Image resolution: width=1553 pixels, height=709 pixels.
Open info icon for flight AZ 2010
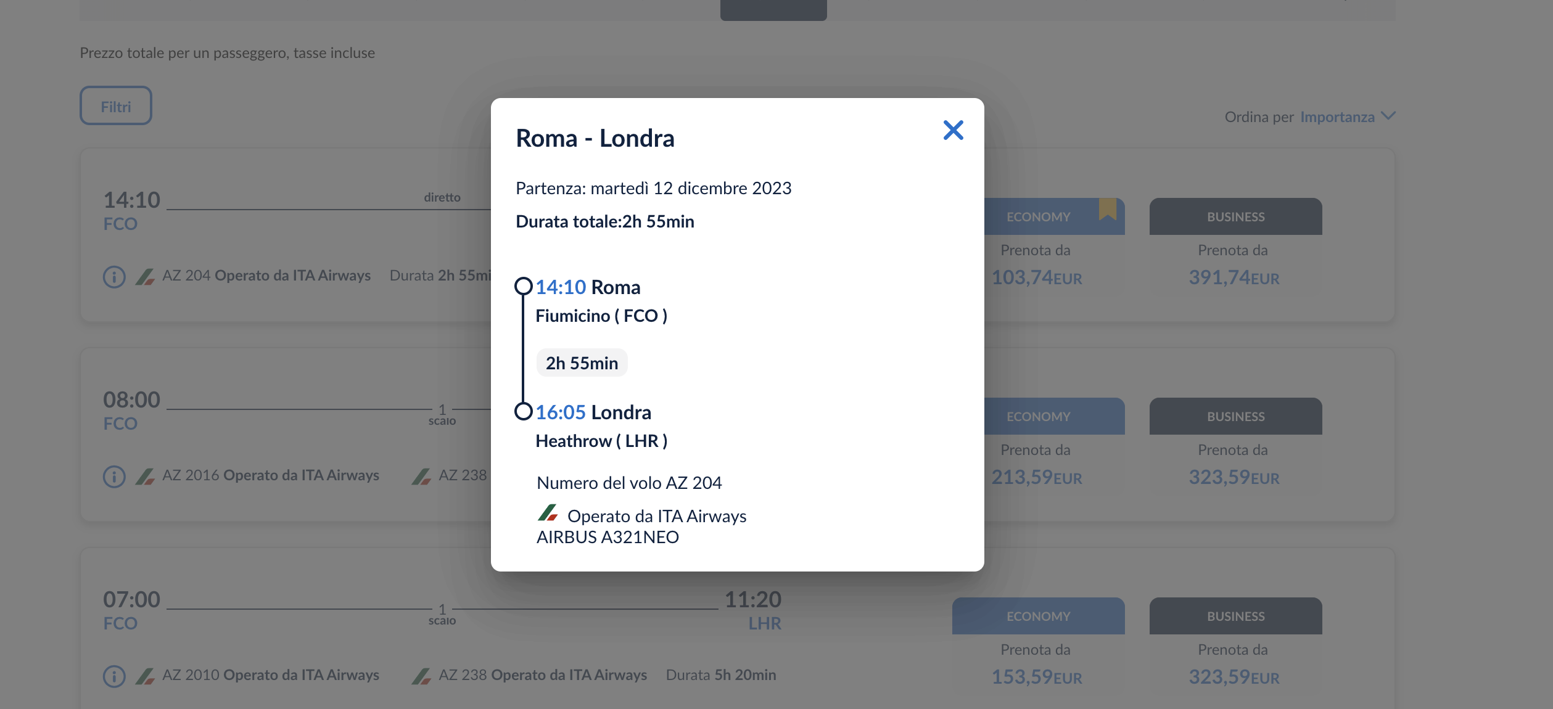114,676
